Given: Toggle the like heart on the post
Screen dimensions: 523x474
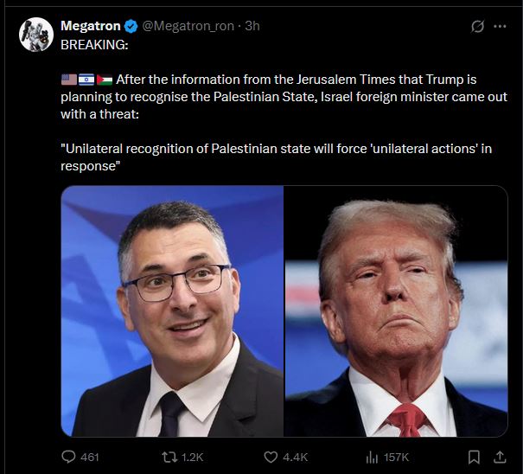Looking at the screenshot, I should click(x=271, y=457).
